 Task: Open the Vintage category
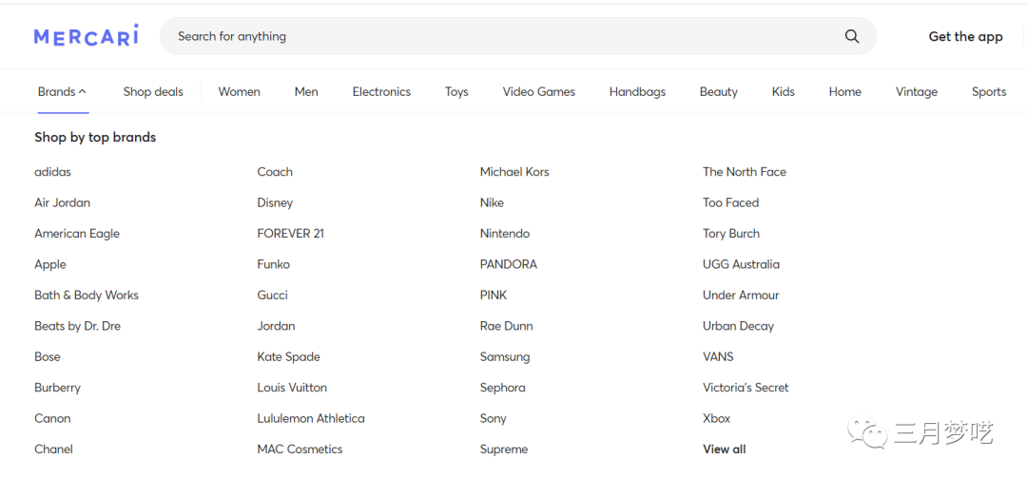tap(916, 92)
